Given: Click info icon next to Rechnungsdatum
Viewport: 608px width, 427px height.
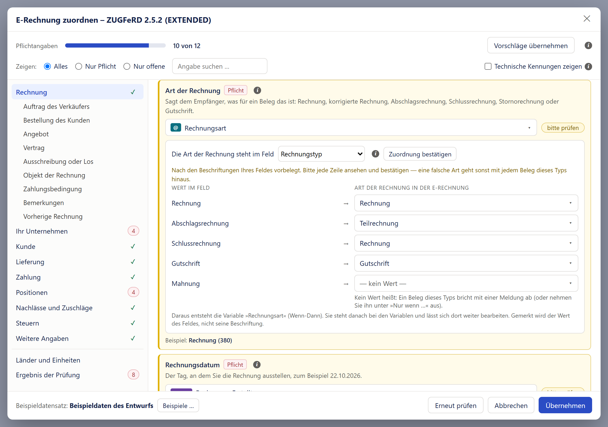Looking at the screenshot, I should point(257,365).
